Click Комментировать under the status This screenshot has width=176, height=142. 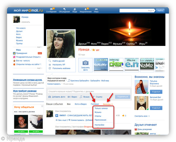[x=54, y=84]
